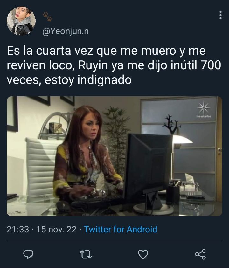Image resolution: width=229 pixels, height=268 pixels.
Task: Retweet this post using the arrows icon
Action: pyautogui.click(x=86, y=254)
